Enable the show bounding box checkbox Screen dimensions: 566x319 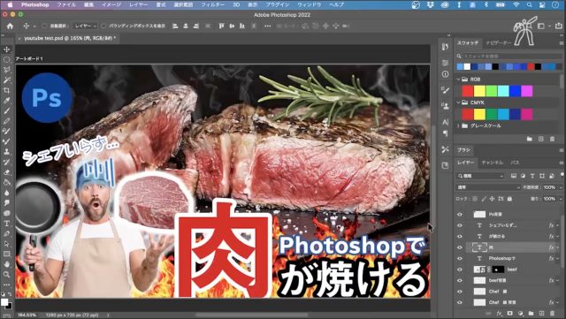pos(103,26)
